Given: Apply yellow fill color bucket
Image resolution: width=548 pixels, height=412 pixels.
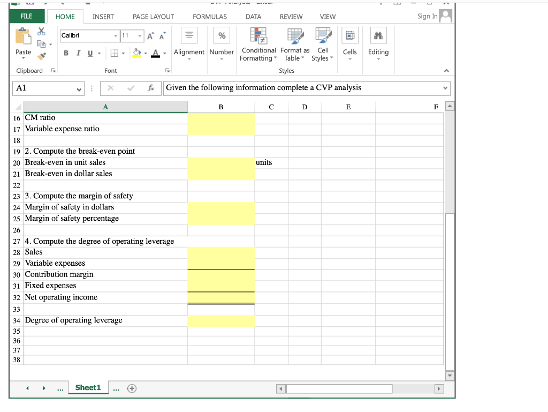Looking at the screenshot, I should (136, 53).
